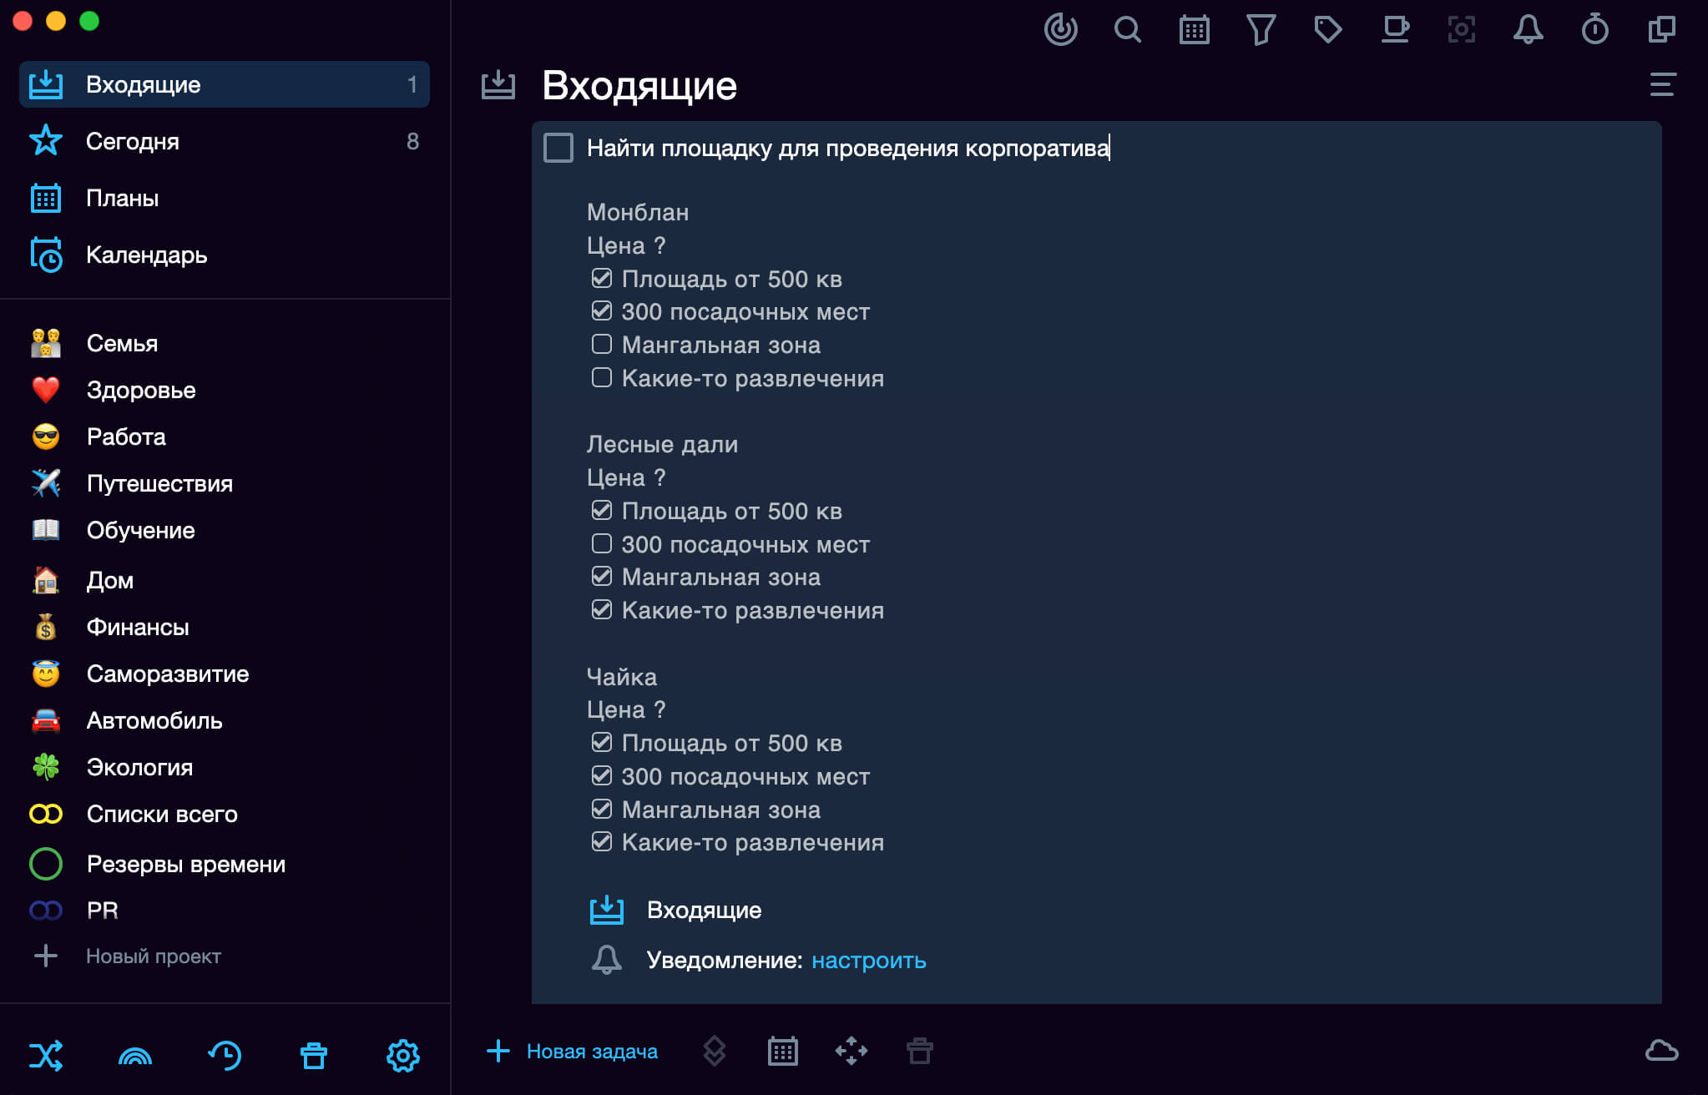Click the настроить notification link

click(x=868, y=960)
